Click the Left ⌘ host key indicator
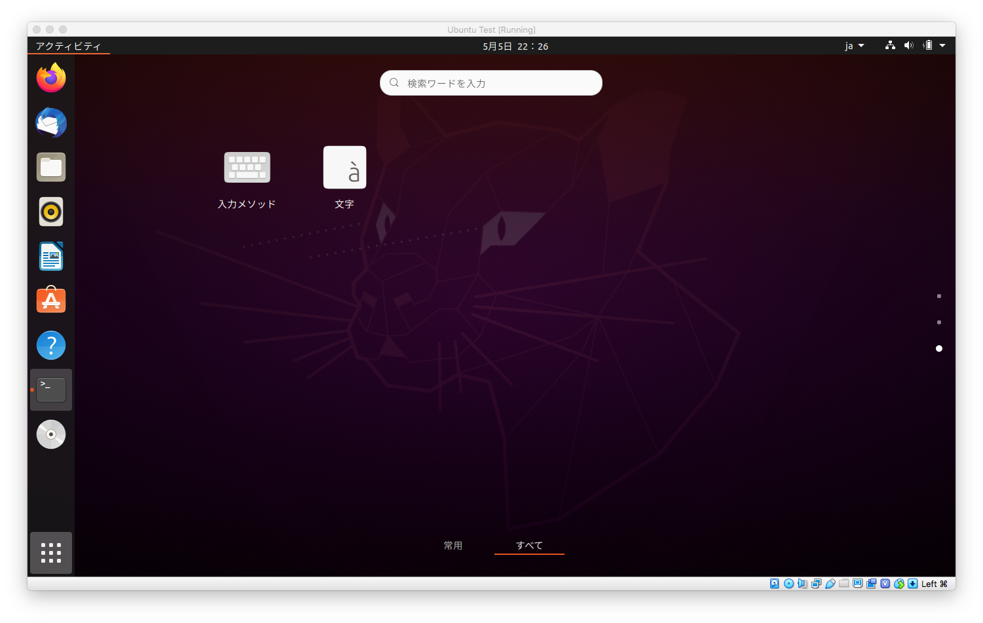Image resolution: width=983 pixels, height=623 pixels. pyautogui.click(x=935, y=584)
